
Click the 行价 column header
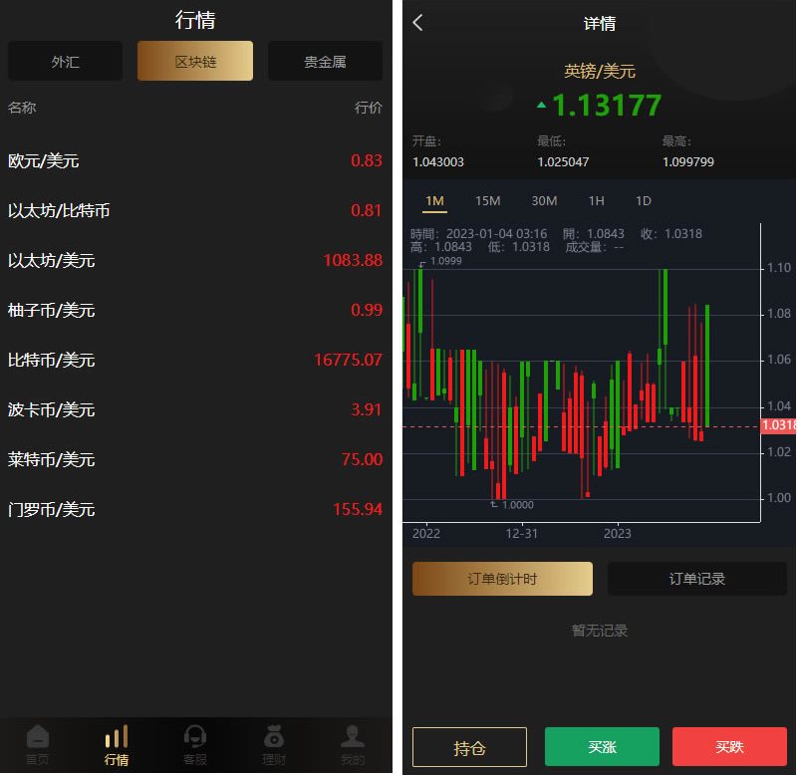coord(368,108)
